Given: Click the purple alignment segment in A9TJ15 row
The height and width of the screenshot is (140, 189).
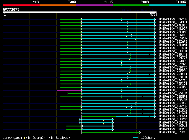Looking at the screenshot, I should (69, 90).
